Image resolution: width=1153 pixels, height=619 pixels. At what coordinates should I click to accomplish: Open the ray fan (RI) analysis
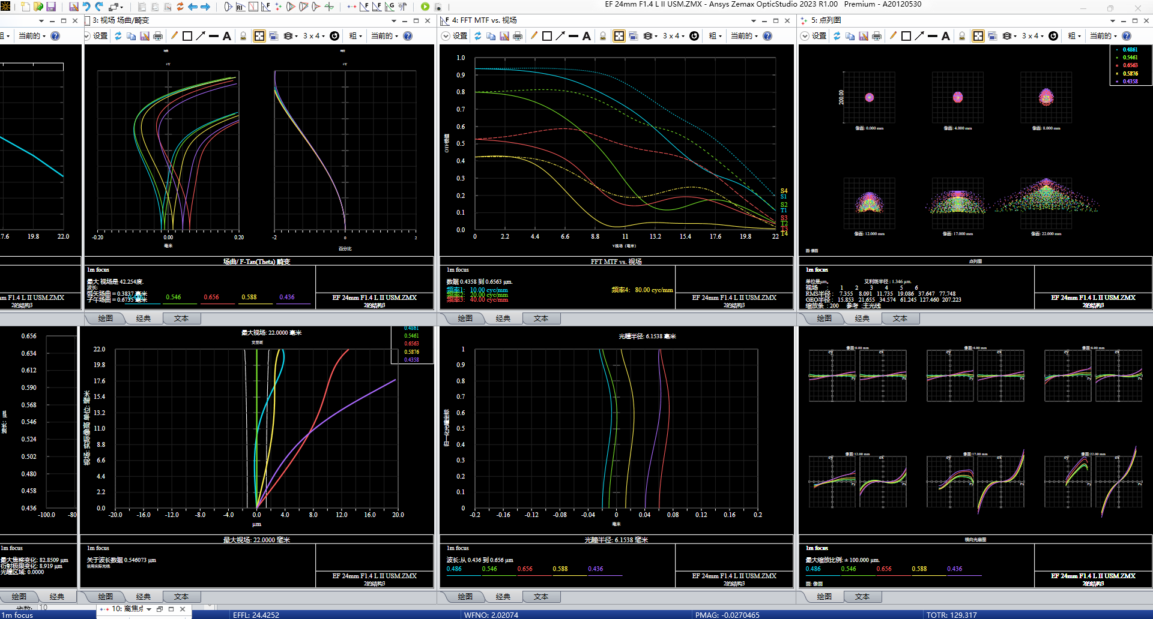[x=241, y=7]
